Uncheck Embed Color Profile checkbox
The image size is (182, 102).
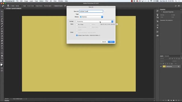[x=77, y=35]
